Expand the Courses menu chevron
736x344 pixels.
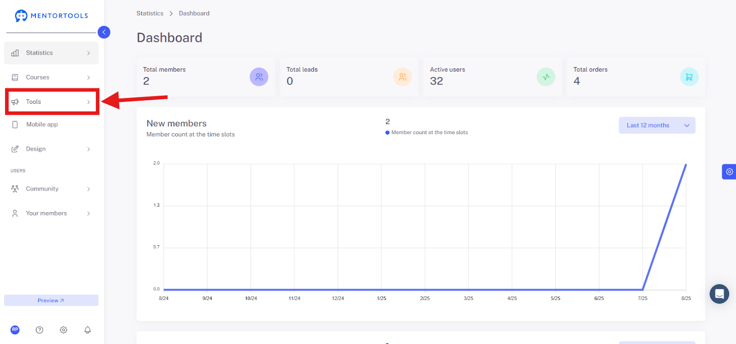(x=89, y=78)
